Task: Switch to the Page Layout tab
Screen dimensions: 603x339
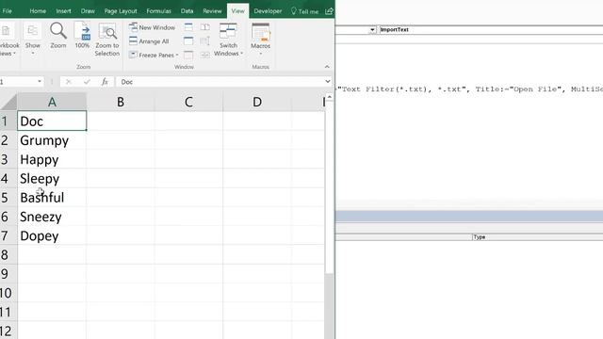Action: click(121, 11)
